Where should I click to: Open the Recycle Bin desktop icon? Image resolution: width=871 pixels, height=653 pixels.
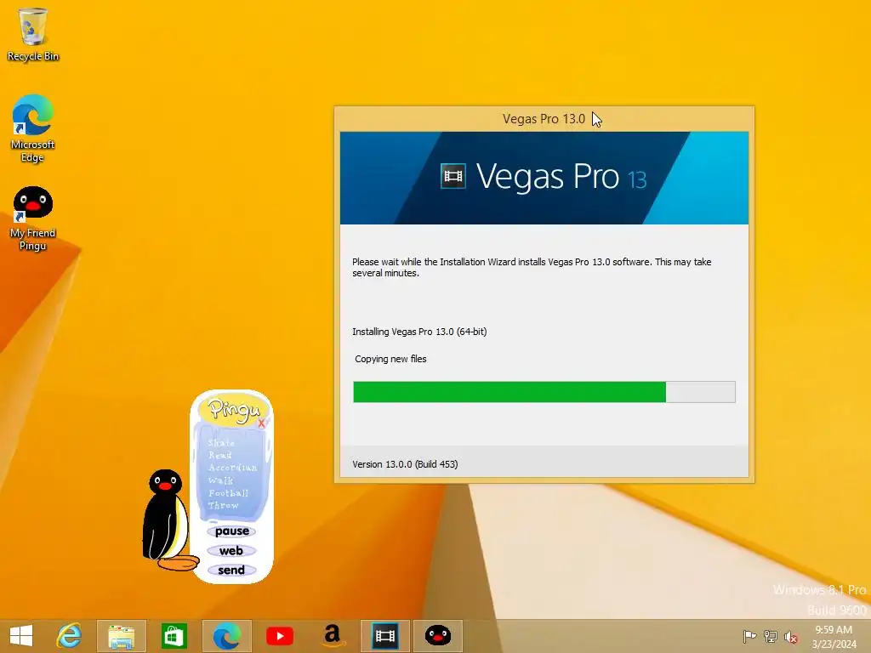[33, 34]
